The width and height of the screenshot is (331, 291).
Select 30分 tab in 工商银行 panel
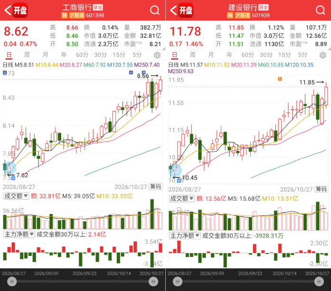click(x=100, y=55)
